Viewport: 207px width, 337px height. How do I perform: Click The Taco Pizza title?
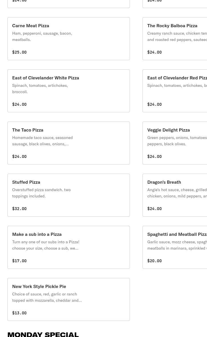pos(28,130)
